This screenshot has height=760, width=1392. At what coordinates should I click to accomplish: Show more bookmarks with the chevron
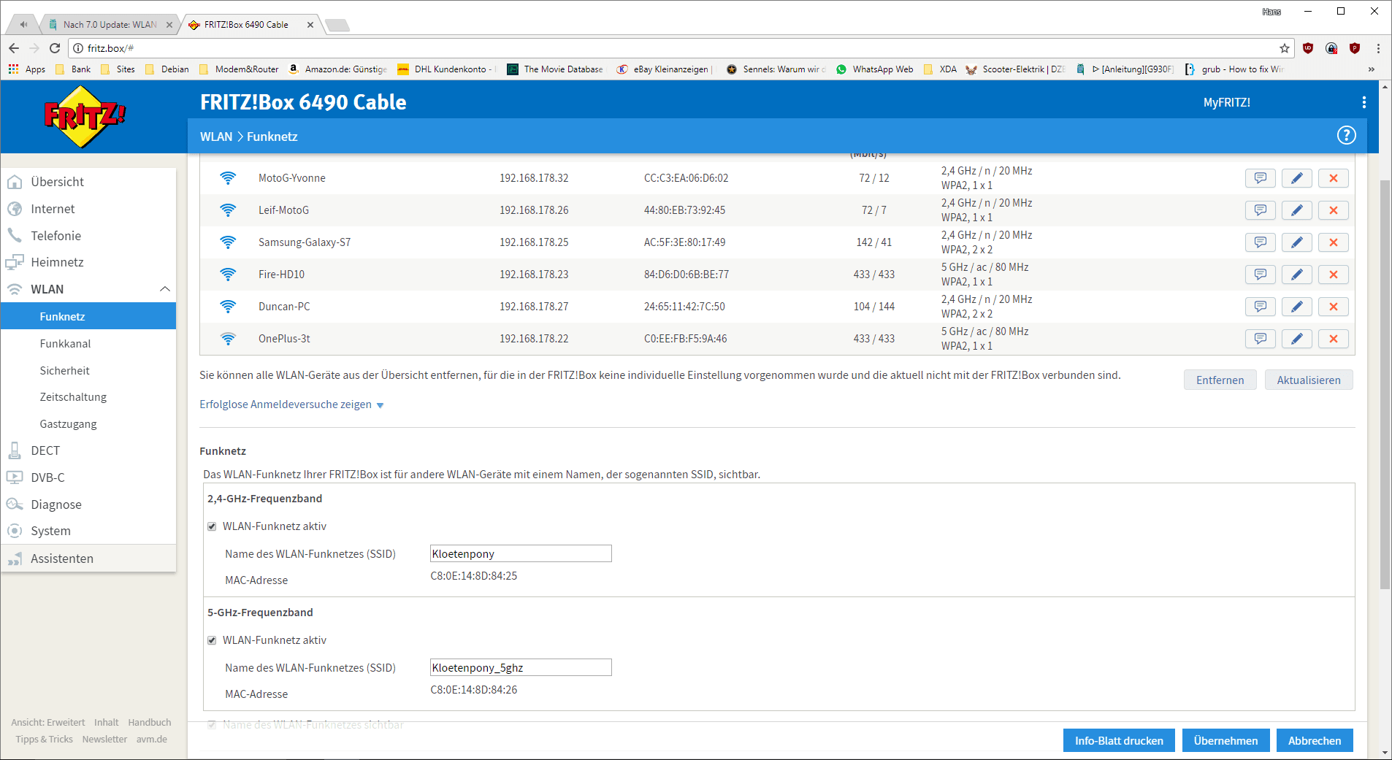(1371, 69)
